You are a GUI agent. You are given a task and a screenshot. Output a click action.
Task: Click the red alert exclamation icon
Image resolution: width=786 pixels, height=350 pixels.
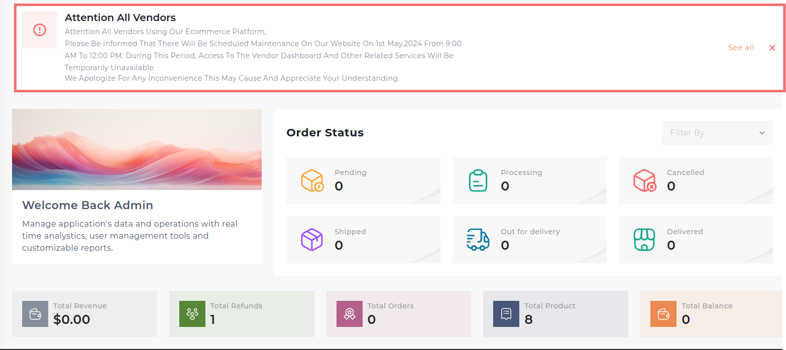tap(40, 30)
